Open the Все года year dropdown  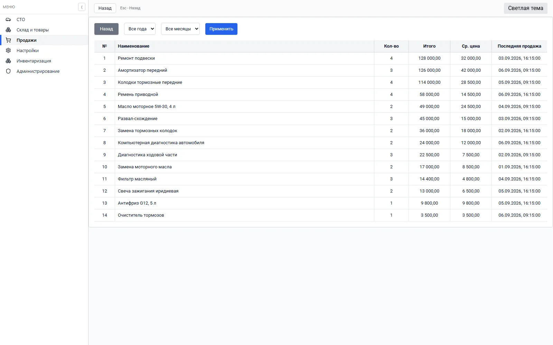click(x=140, y=29)
